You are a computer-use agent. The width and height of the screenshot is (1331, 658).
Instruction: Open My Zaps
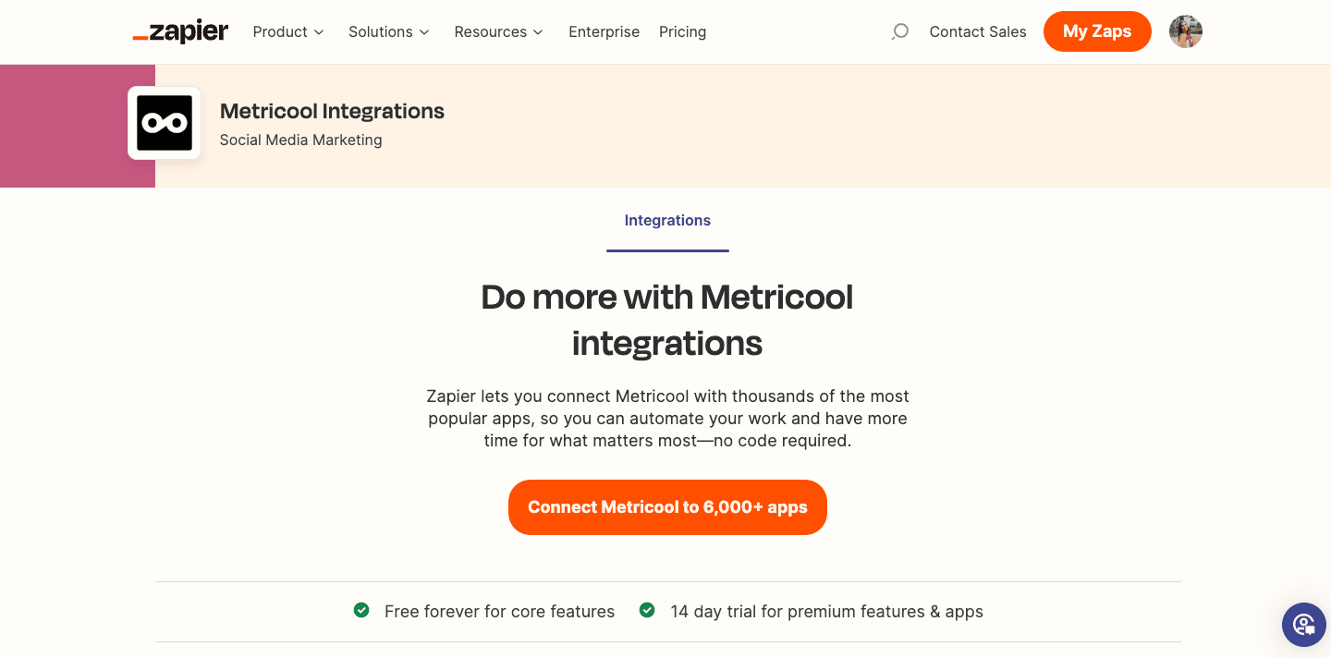(1097, 30)
